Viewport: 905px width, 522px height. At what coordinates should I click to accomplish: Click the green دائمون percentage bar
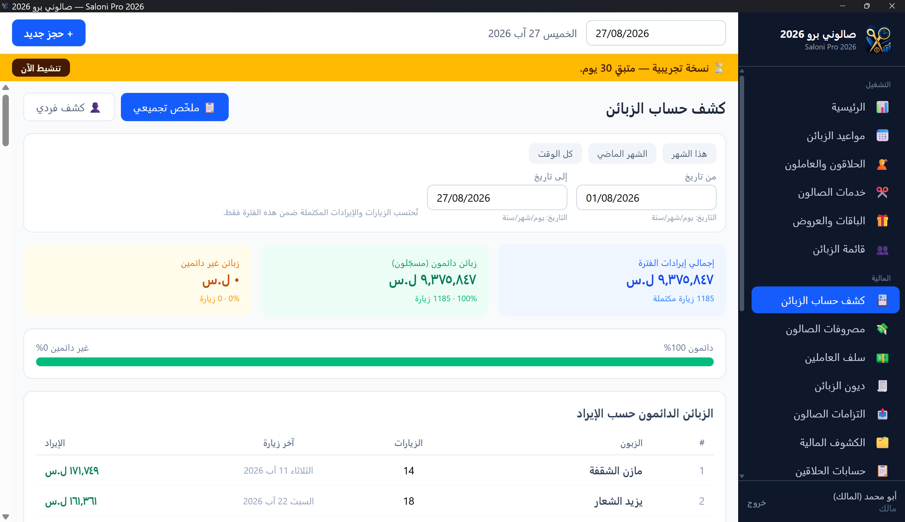point(375,362)
